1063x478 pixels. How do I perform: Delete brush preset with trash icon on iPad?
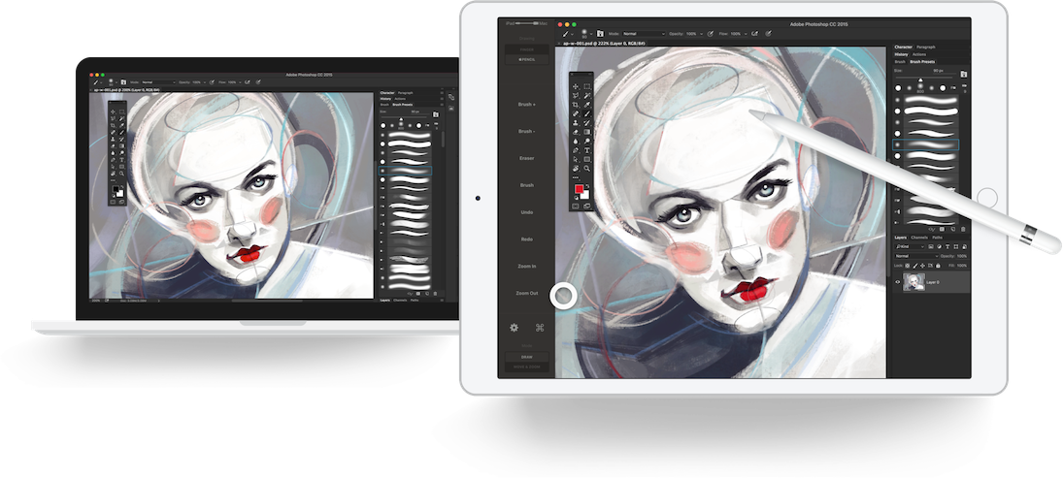click(x=963, y=230)
